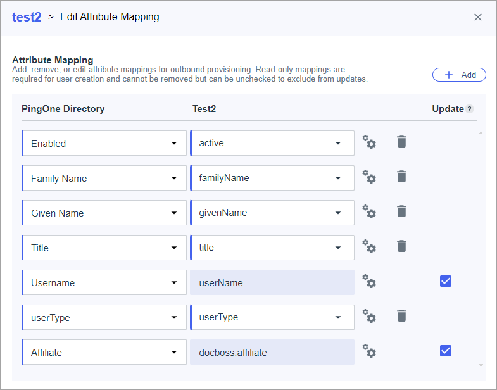
Task: Click the scrollbar up arrow in mapping list
Action: point(481,133)
